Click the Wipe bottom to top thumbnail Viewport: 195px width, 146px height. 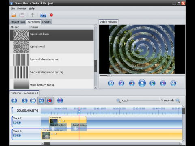pos(21,84)
